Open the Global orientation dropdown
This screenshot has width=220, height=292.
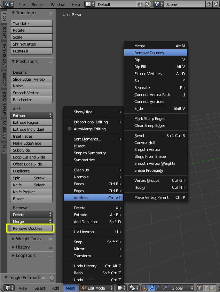coord(182,288)
